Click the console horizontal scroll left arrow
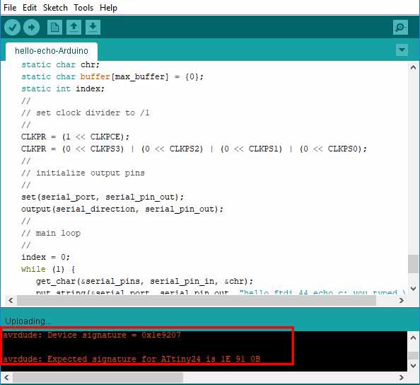420x385 pixels. pyautogui.click(x=6, y=377)
